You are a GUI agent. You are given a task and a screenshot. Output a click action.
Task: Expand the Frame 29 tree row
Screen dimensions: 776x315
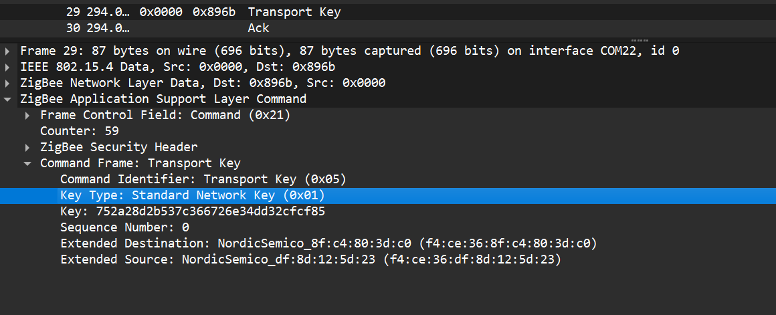pos(7,51)
